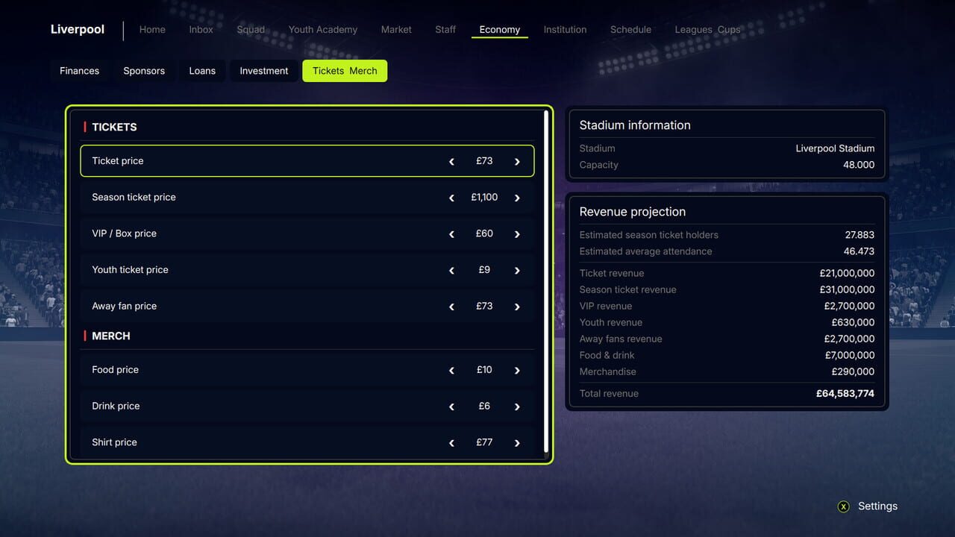Click the X controller button icon
Image resolution: width=955 pixels, height=537 pixels.
coord(844,506)
